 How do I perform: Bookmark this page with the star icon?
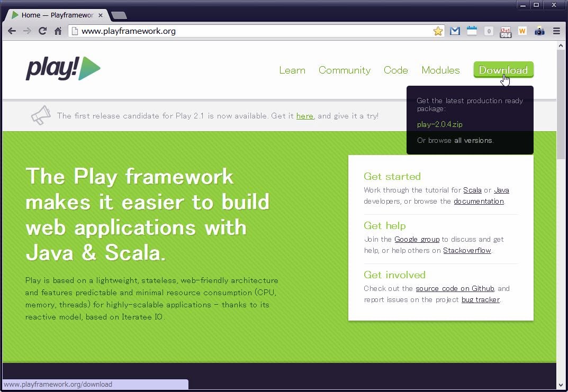(x=438, y=31)
